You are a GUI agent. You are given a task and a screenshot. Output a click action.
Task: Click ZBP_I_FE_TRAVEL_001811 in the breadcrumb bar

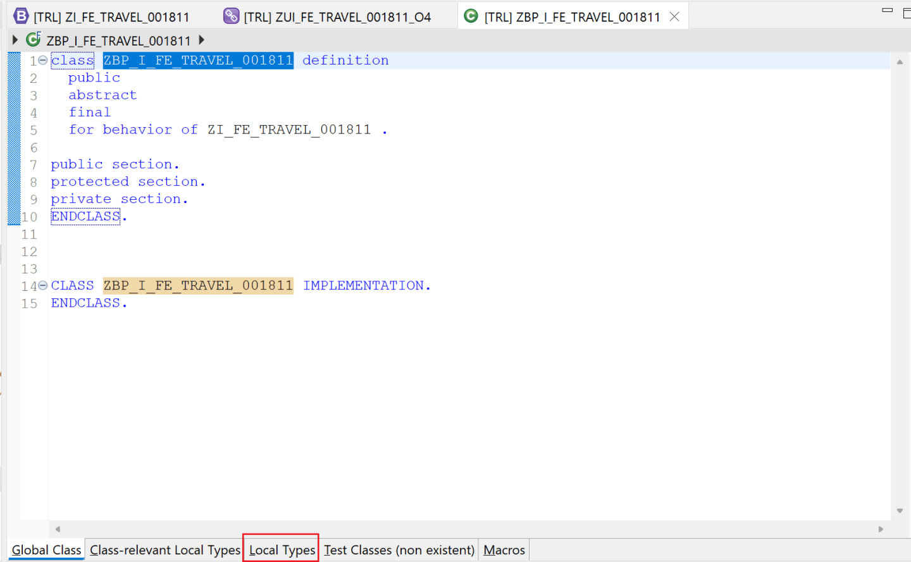[x=118, y=40]
